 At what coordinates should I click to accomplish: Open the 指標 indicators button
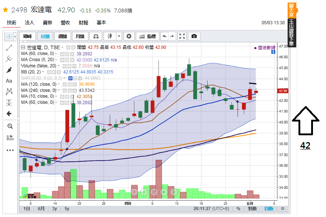point(148,36)
